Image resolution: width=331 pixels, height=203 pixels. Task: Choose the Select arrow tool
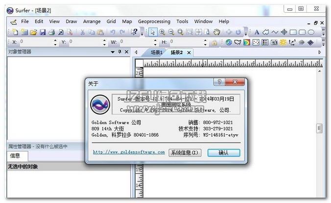(153, 32)
